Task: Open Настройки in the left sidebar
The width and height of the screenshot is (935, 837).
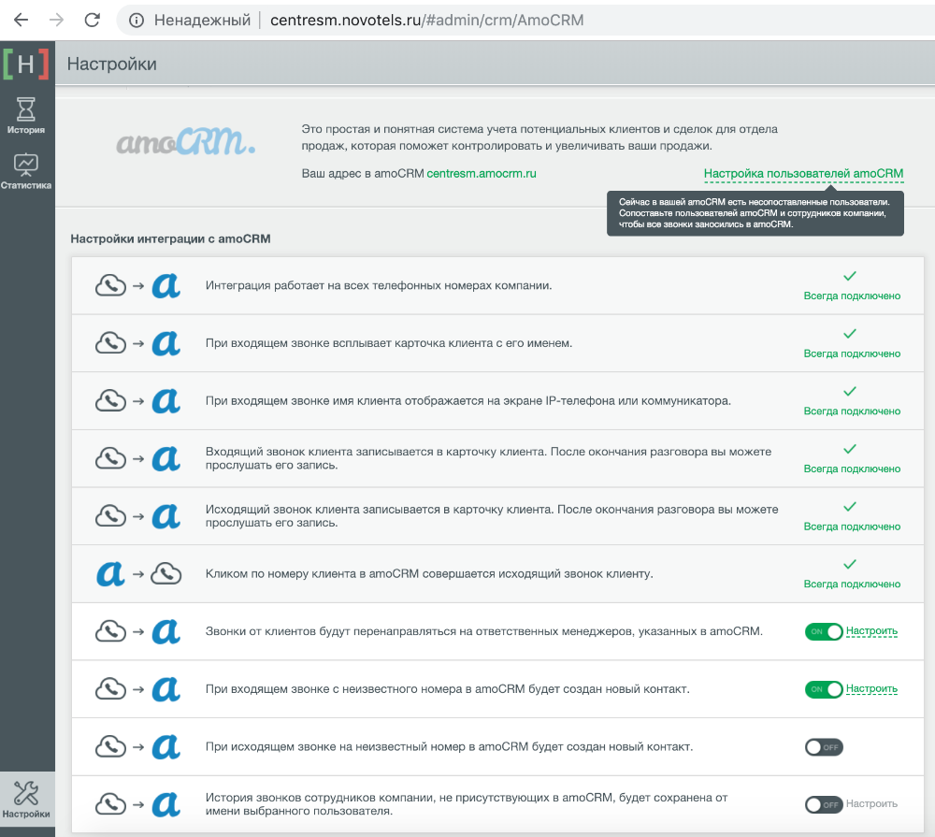Action: (x=26, y=800)
